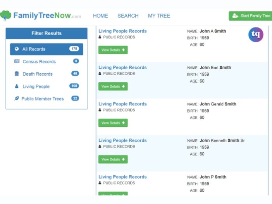Click the purple tq circular badge icon

tap(256, 35)
